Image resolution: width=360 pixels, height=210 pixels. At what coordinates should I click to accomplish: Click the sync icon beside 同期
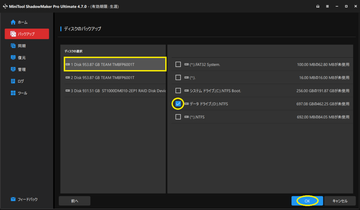13,46
